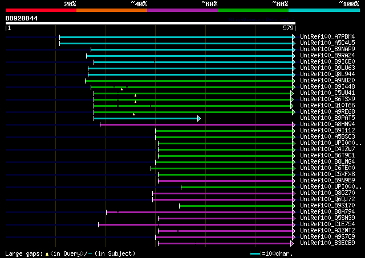Click the red 20% identity legend segment

pos(41,10)
